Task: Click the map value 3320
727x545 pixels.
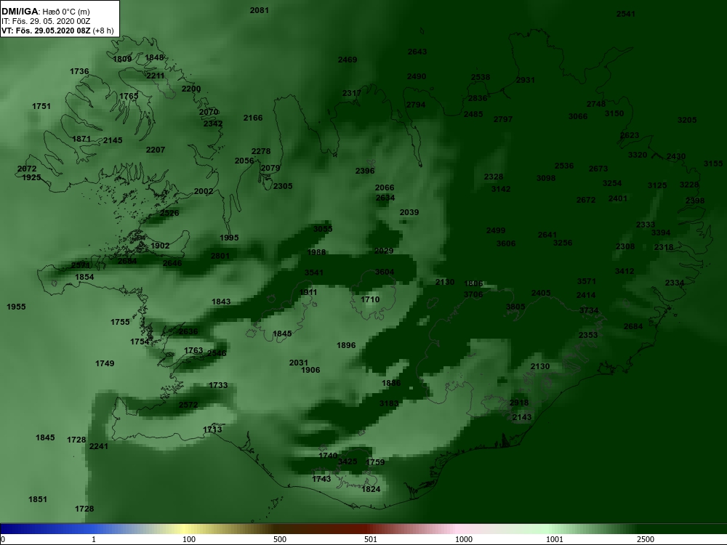Action: 638,156
